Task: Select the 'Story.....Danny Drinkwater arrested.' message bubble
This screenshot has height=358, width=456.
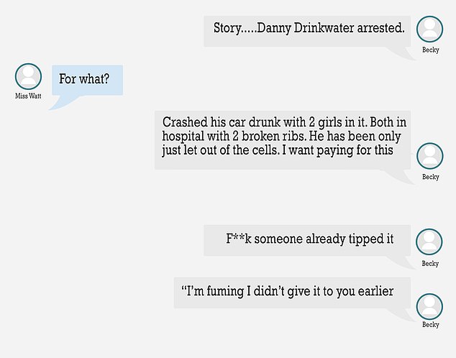Action: [307, 32]
